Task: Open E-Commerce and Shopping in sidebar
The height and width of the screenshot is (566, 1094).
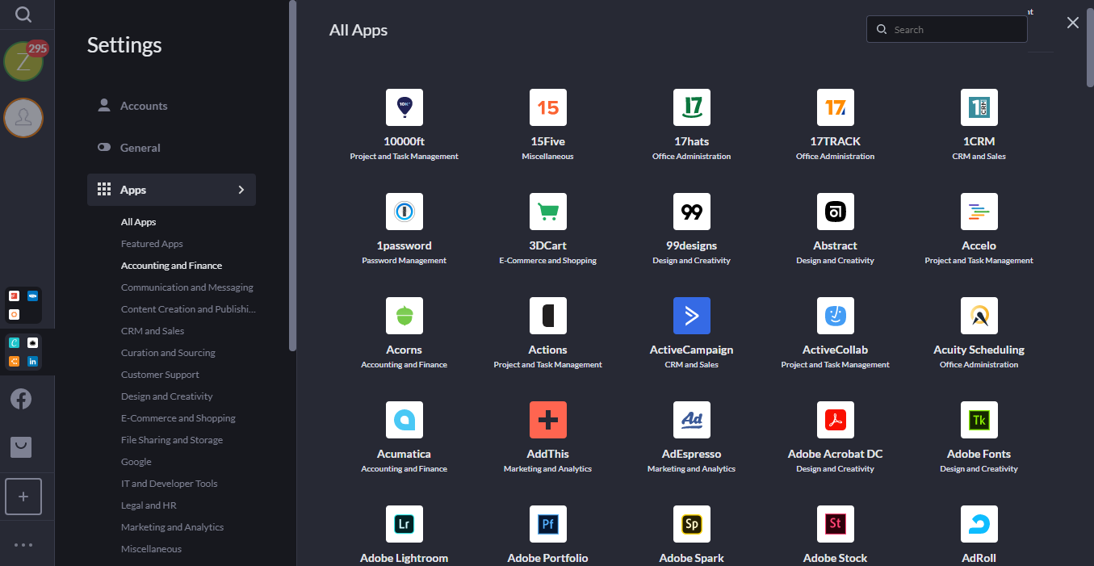Action: click(178, 418)
